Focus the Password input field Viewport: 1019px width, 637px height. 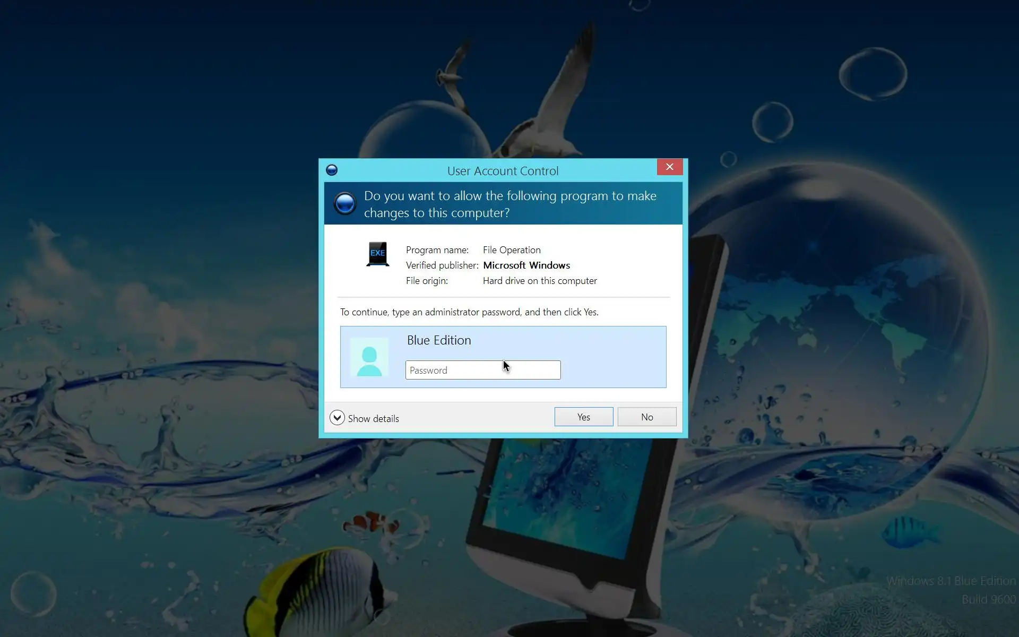(482, 370)
